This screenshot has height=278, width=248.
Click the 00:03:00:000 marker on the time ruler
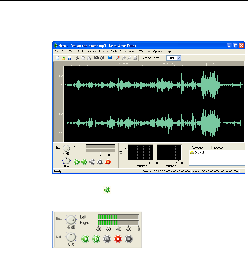click(x=215, y=64)
